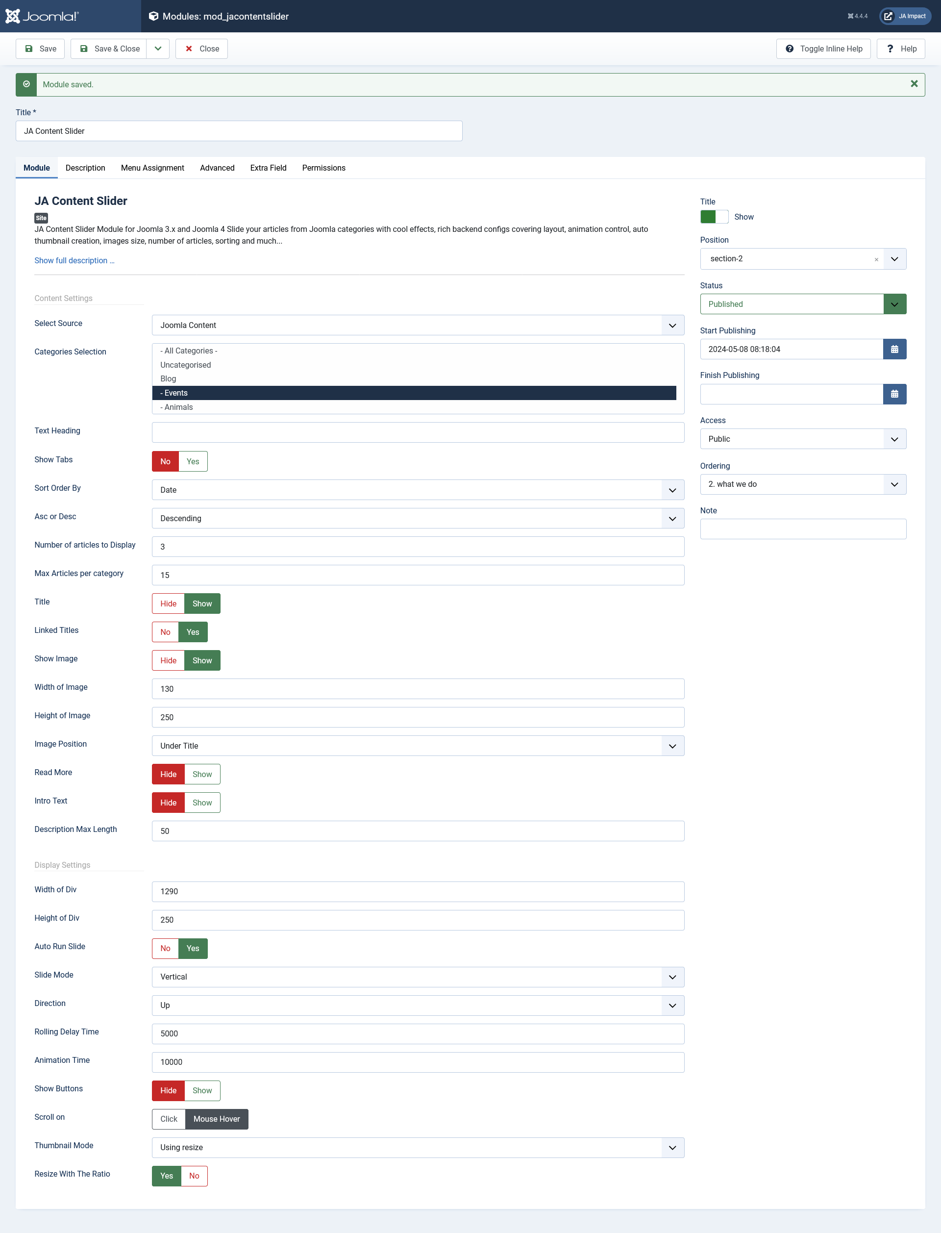Open Start Publishing calendar picker
The height and width of the screenshot is (1233, 941).
(x=894, y=349)
